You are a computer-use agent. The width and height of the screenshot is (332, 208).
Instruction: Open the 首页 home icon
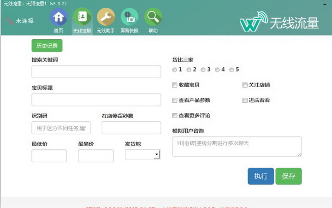59,17
